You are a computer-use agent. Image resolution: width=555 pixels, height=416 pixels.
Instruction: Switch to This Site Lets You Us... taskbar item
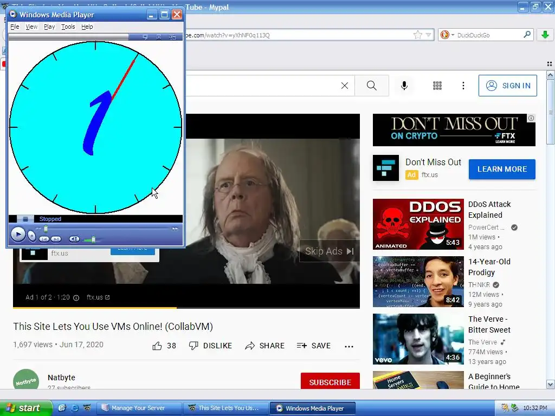click(x=225, y=408)
